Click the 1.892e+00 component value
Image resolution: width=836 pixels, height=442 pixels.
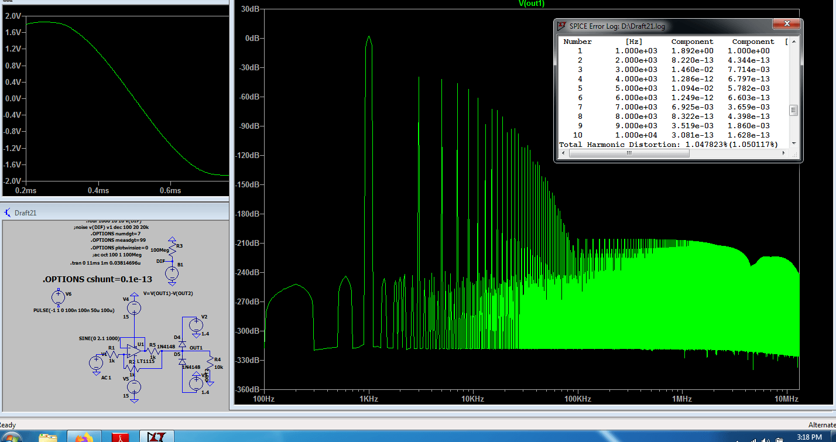pyautogui.click(x=692, y=51)
